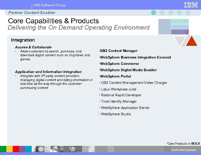Image resolution: width=201 pixels, height=155 pixels.
Task: Click 'WebSphere Business Integration Connect' bullet
Action: tap(135, 57)
